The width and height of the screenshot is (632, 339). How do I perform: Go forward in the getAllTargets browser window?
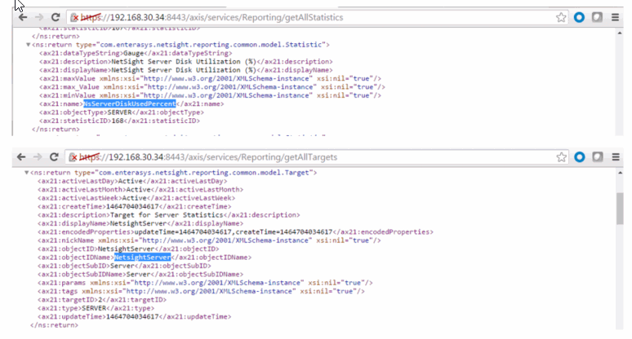38,156
